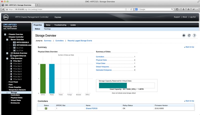Open the bookmarks toolbar button
200x115 pixels.
[x=178, y=9]
